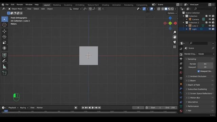Screen dimensions: 217x122
Task: Open the Render menu
Action: pyautogui.click(x=20, y=4)
